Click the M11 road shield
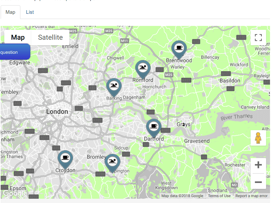The width and height of the screenshot is (272, 203). point(124,41)
